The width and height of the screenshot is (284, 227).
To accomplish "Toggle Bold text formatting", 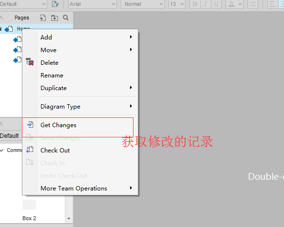I will [195, 4].
